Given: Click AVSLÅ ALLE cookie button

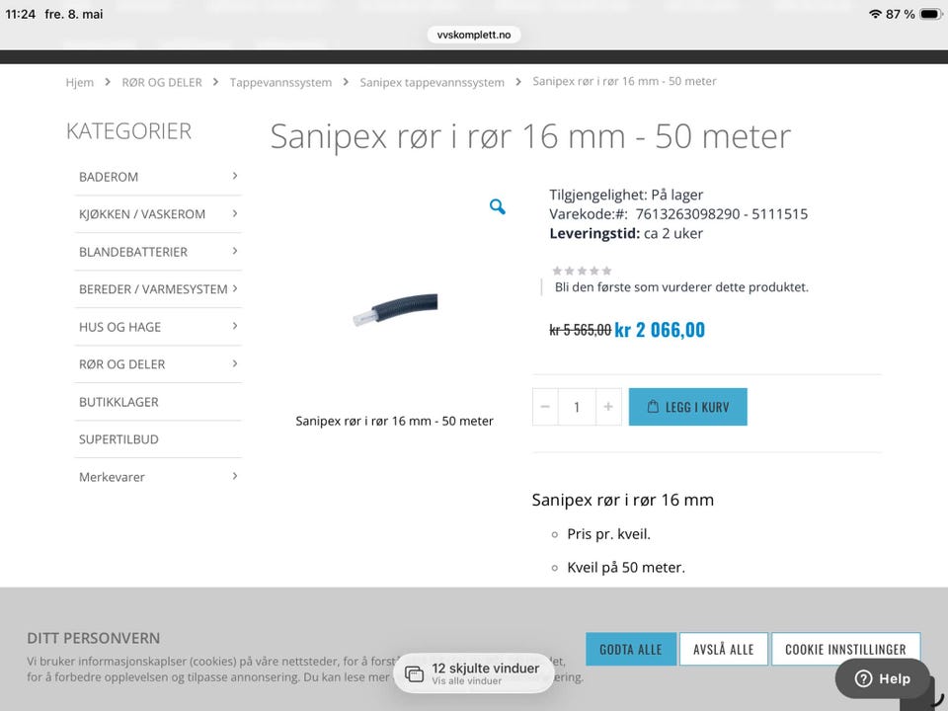Looking at the screenshot, I should (724, 650).
